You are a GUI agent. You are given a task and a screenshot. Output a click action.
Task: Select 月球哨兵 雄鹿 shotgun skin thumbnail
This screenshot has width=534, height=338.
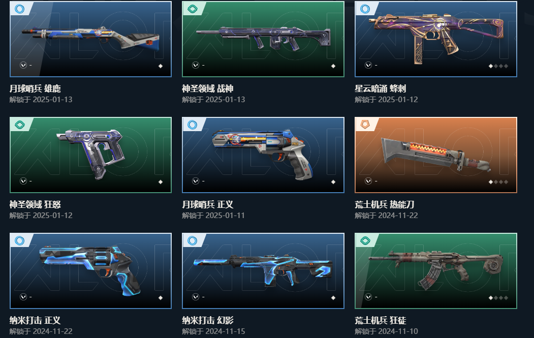90,39
